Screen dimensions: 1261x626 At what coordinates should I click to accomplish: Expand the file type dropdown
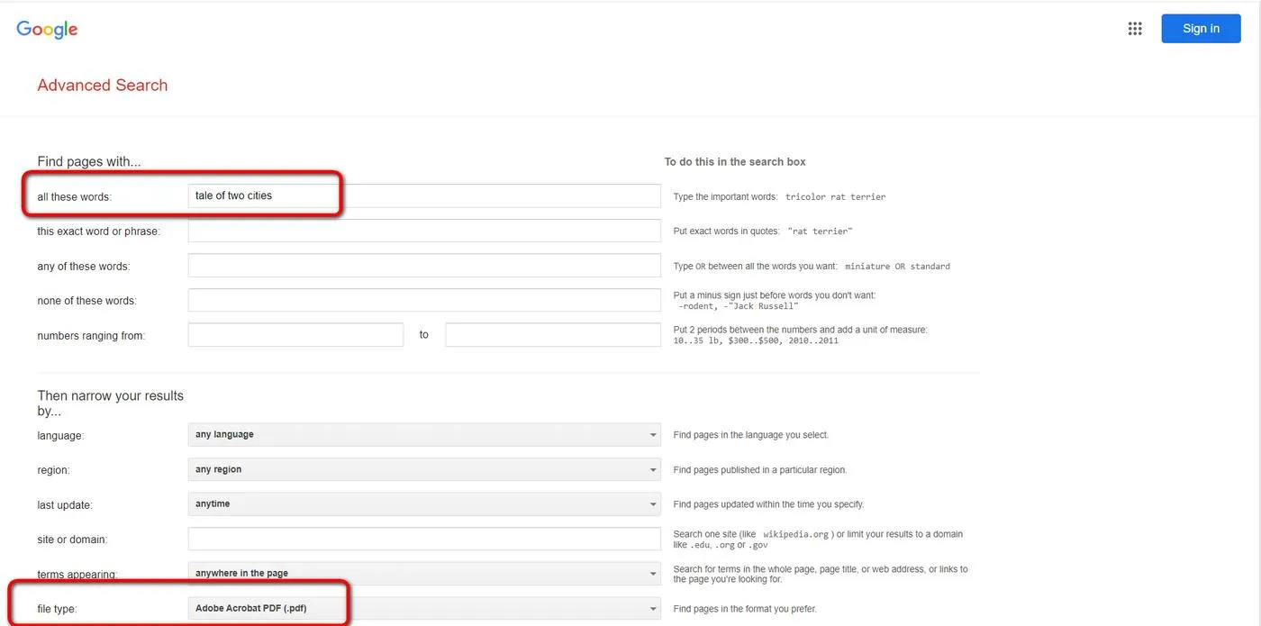tap(424, 609)
